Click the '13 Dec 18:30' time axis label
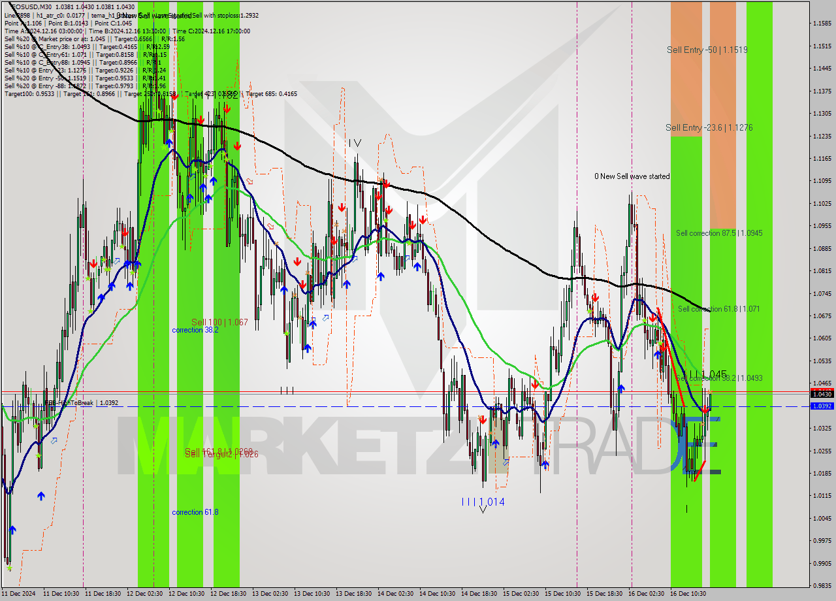 (354, 594)
